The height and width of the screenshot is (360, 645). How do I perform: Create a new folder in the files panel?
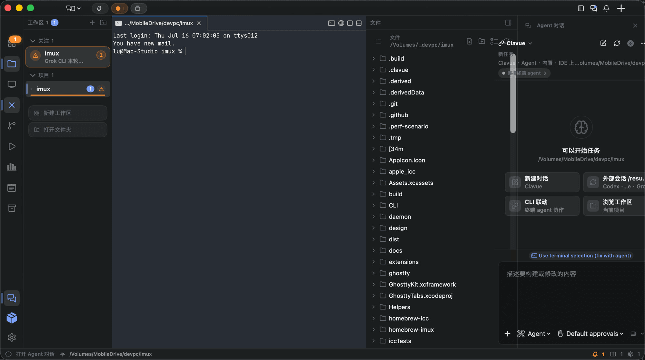[482, 41]
